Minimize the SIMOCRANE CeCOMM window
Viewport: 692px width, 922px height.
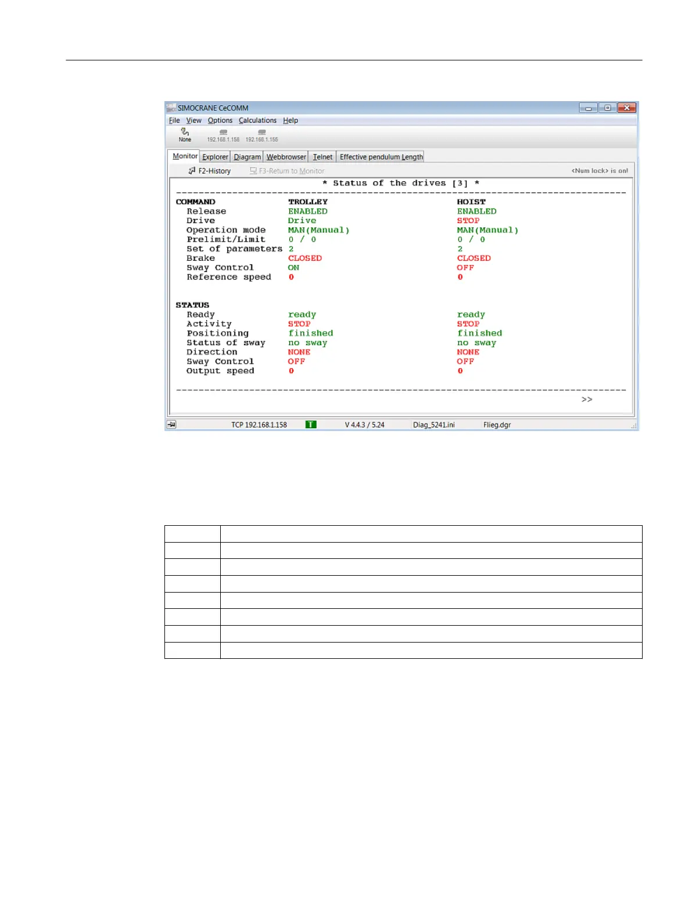point(588,108)
